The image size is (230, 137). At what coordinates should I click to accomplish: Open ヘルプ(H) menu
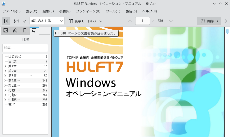pos(150,11)
